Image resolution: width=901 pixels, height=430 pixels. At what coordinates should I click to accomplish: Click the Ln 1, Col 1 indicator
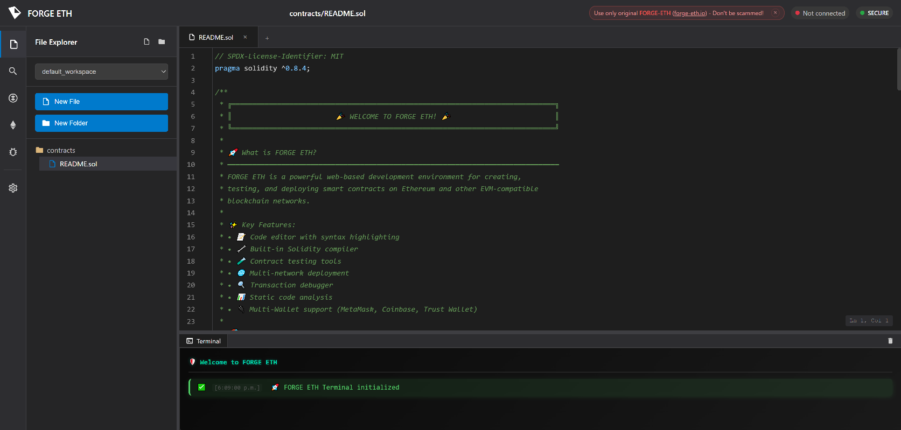869,321
